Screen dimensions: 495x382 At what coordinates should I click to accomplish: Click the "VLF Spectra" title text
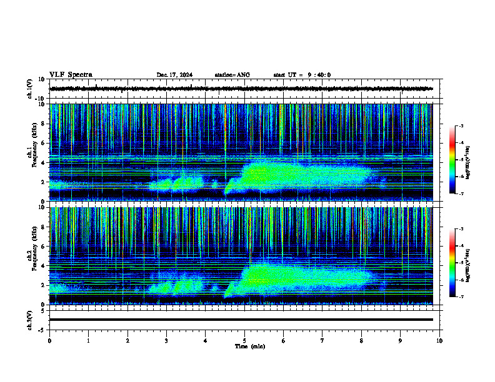[x=71, y=75]
